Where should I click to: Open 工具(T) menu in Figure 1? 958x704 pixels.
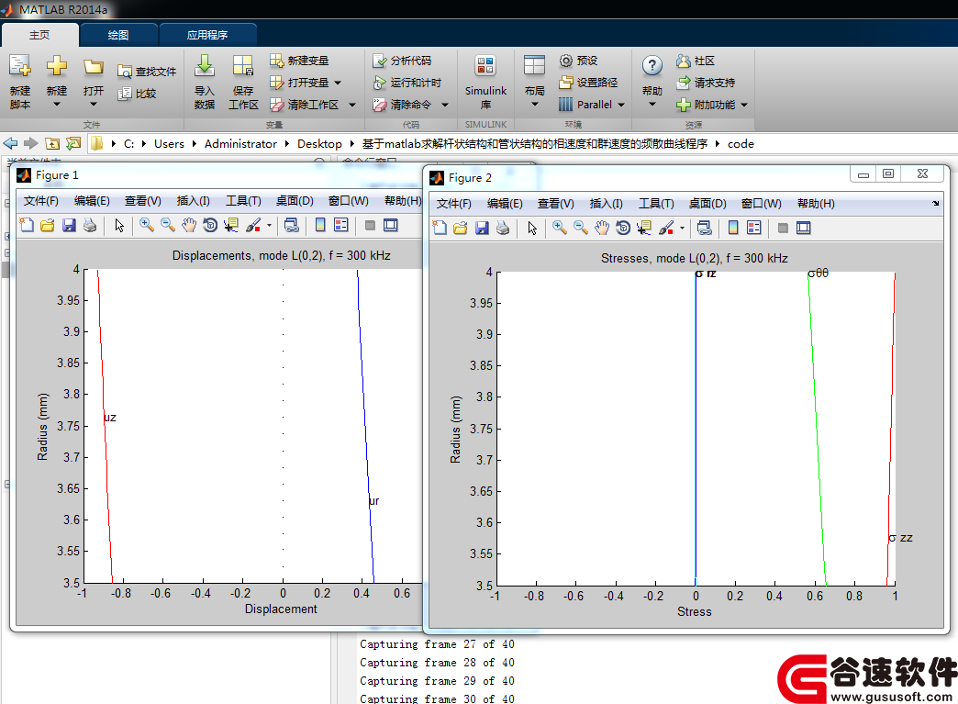[x=243, y=200]
